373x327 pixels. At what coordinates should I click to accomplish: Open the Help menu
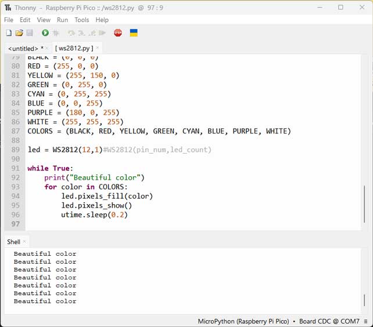[102, 20]
